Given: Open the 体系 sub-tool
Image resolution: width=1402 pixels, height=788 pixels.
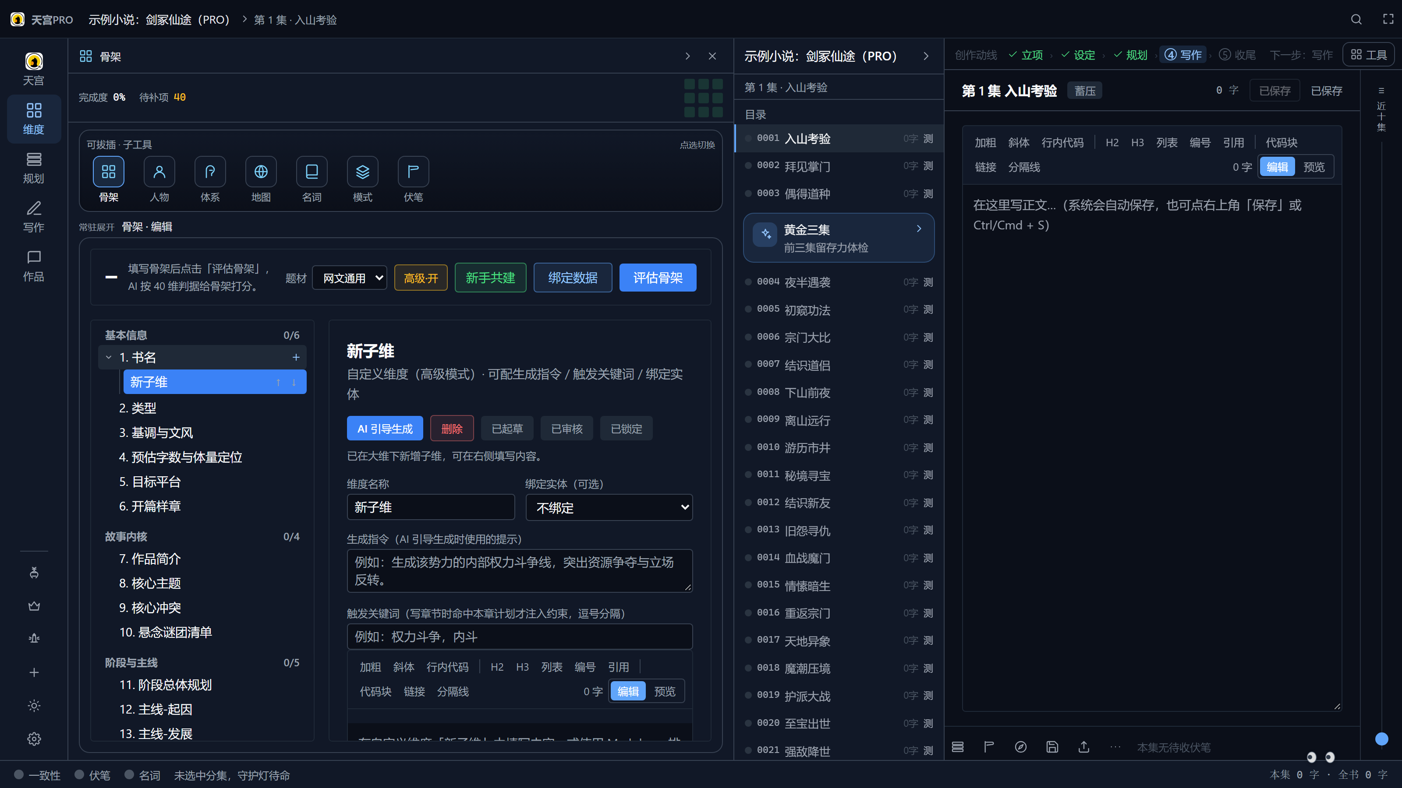Looking at the screenshot, I should pyautogui.click(x=210, y=172).
